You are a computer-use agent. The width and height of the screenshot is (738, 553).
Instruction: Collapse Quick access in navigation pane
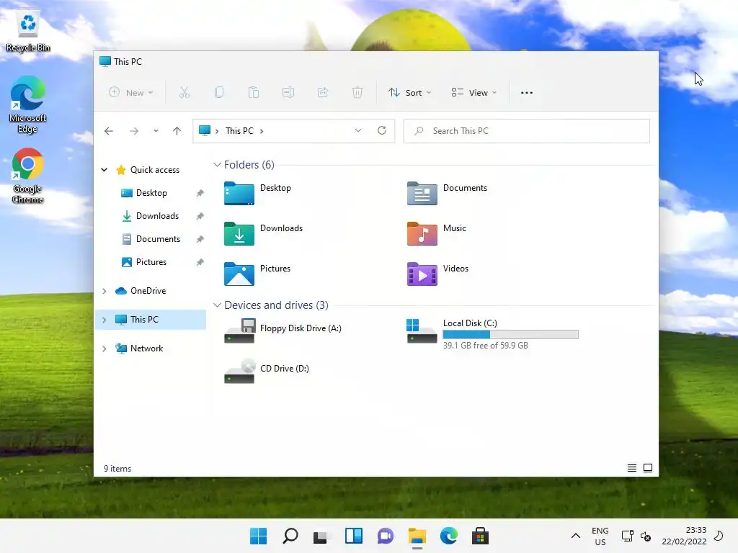coord(104,170)
